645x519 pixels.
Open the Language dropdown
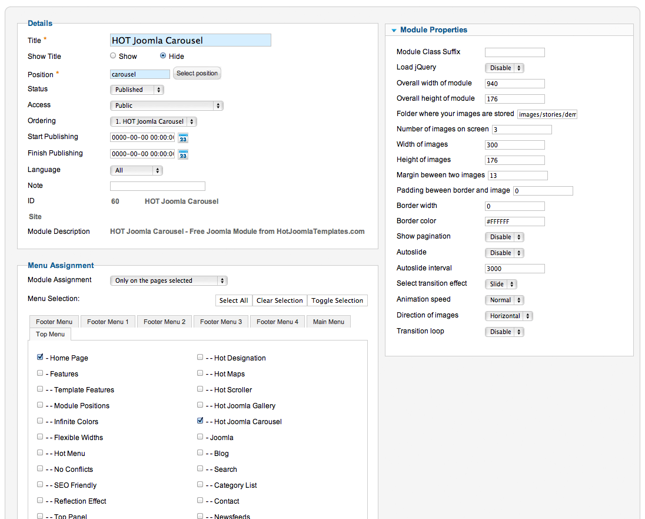coord(137,170)
